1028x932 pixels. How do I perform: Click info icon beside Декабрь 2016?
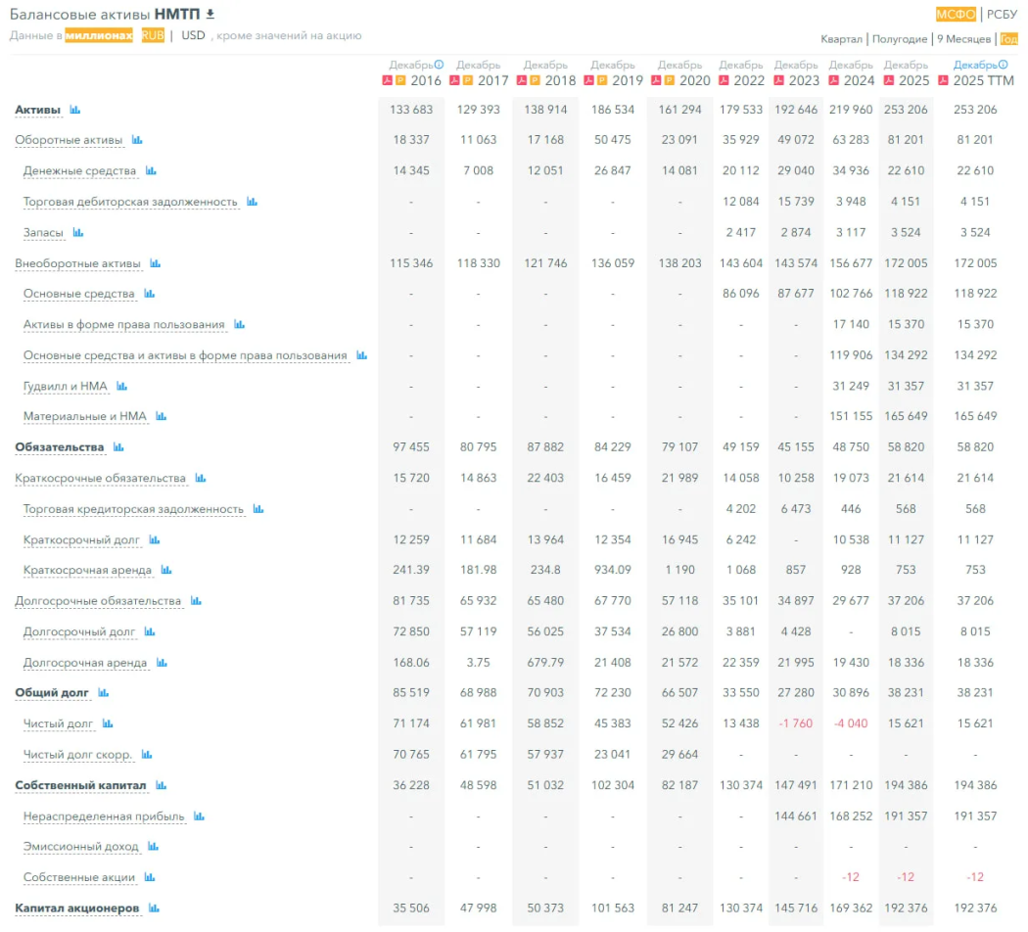coord(439,65)
